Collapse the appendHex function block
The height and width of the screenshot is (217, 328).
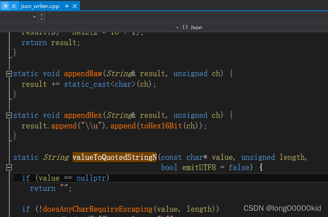(9, 115)
